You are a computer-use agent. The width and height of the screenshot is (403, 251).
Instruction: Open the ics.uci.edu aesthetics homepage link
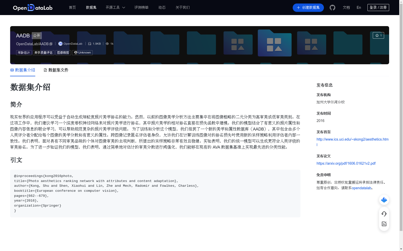pos(352,142)
